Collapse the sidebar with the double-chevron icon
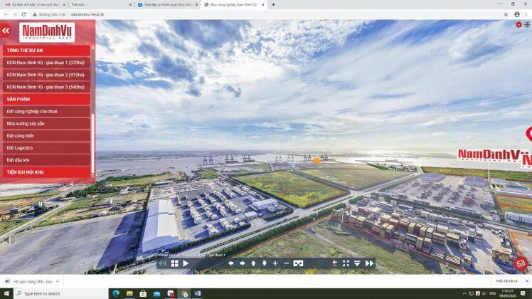532x299 pixels. (x=6, y=31)
